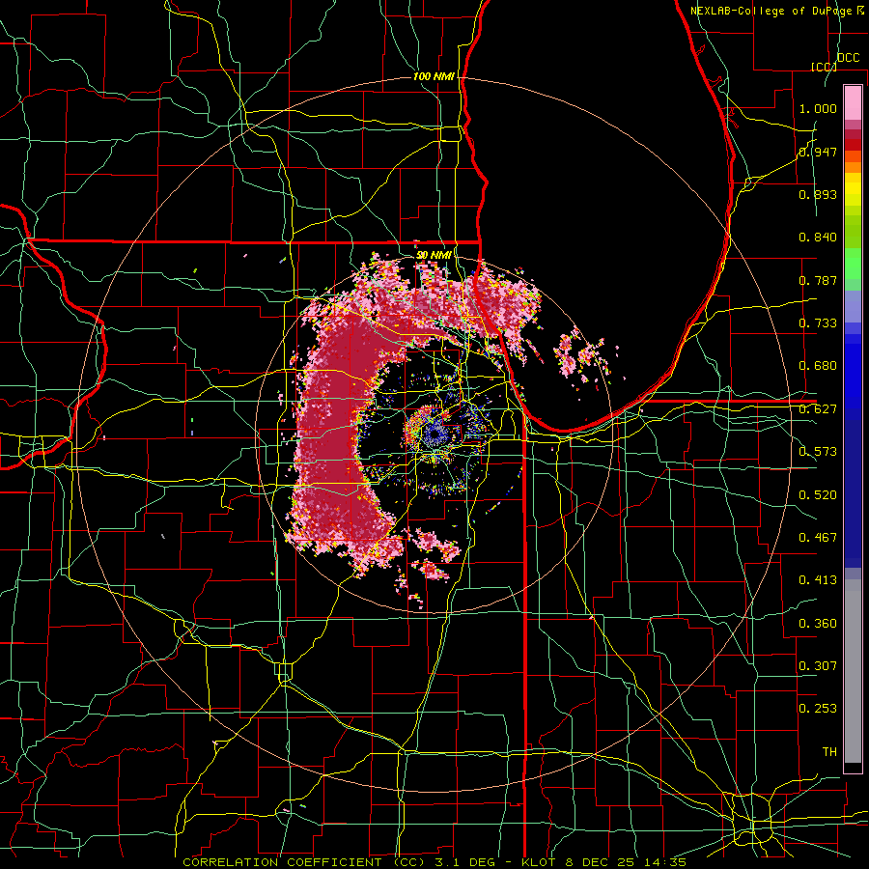
Task: Click the 0.787 legend value
Action: pos(818,280)
